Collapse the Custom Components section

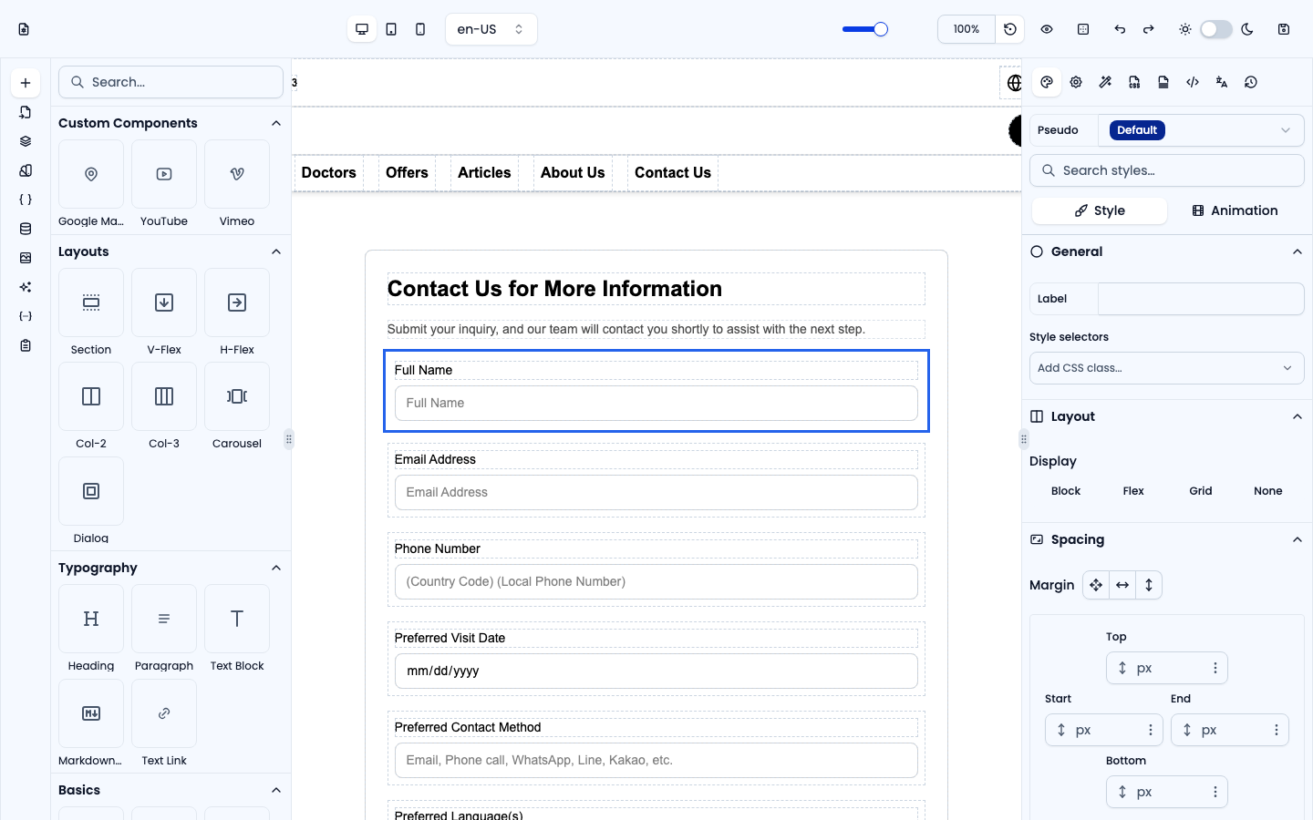click(276, 123)
